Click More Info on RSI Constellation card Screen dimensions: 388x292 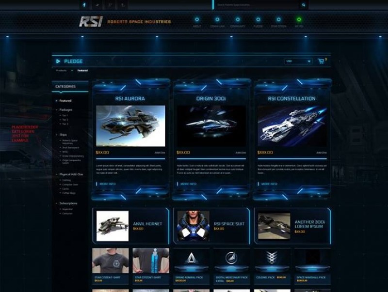269,184
